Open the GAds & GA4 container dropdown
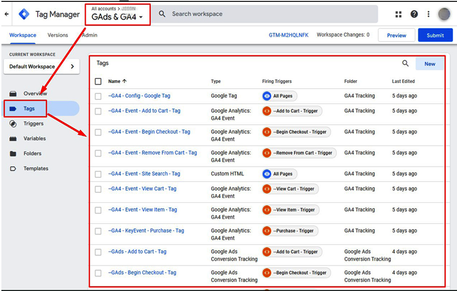The height and width of the screenshot is (291, 457). (x=117, y=17)
